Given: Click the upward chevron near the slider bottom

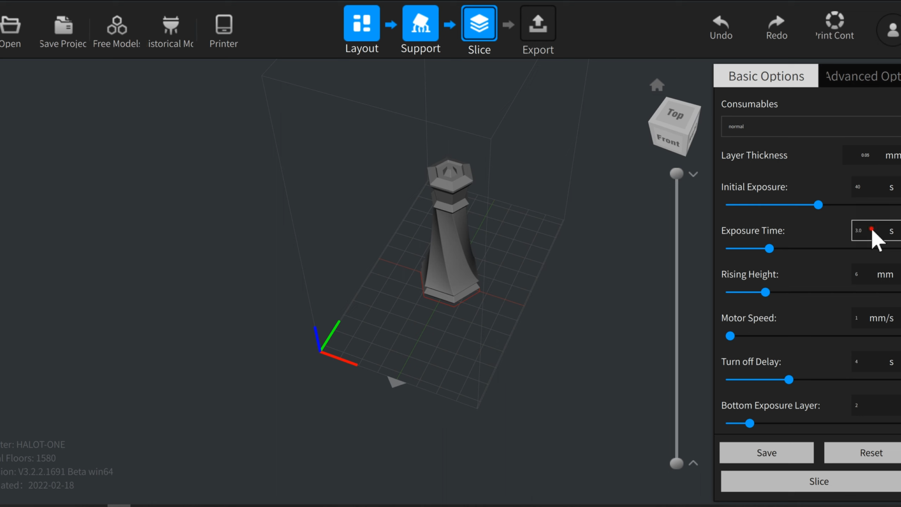Looking at the screenshot, I should (x=693, y=463).
